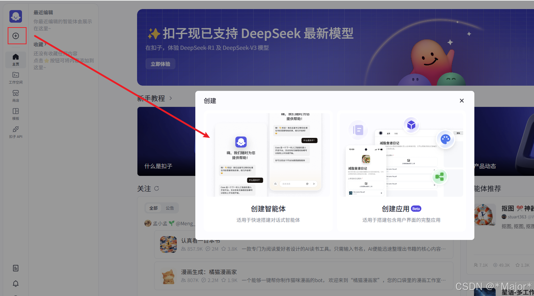This screenshot has width=534, height=296.
Task: Open the 产品动态 card
Action: coord(504,141)
